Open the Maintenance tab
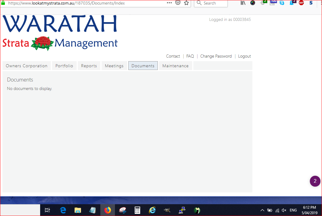322x216 pixels. (175, 66)
